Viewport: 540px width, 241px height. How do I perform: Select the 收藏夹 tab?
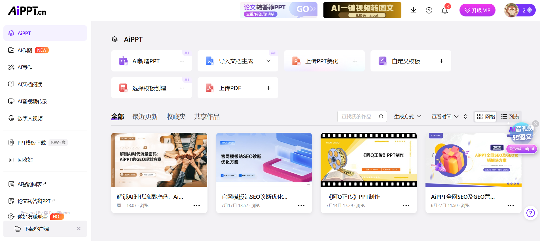pos(176,117)
